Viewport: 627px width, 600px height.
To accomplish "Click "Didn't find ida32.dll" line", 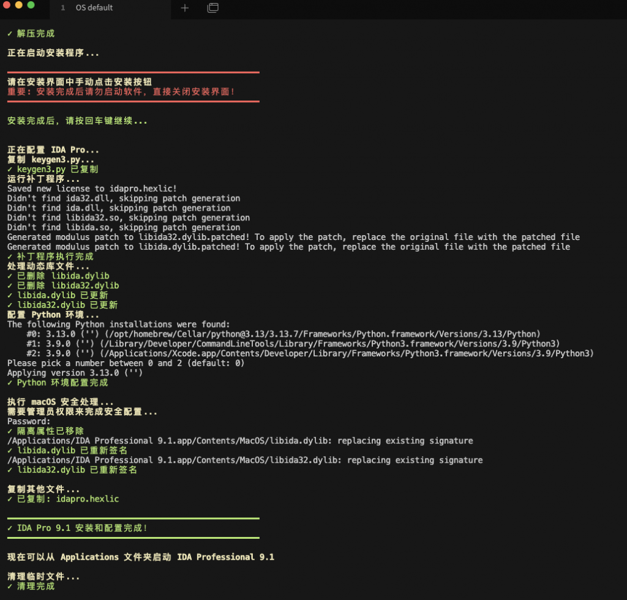I will [x=124, y=198].
